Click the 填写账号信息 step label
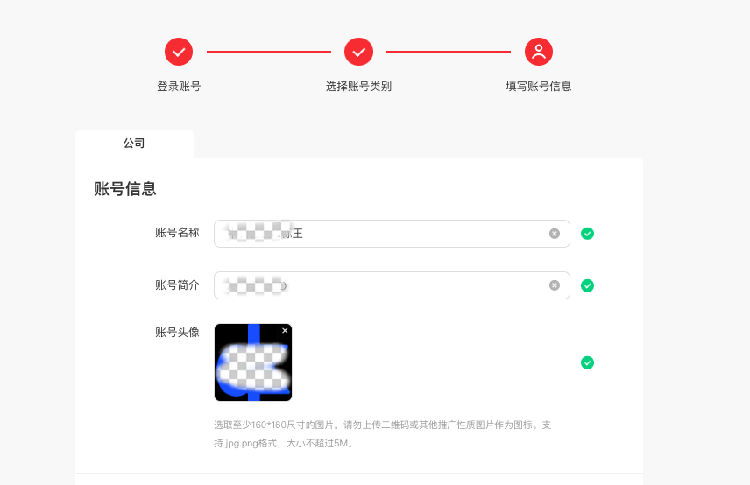Viewport: 750px width, 485px height. (539, 87)
